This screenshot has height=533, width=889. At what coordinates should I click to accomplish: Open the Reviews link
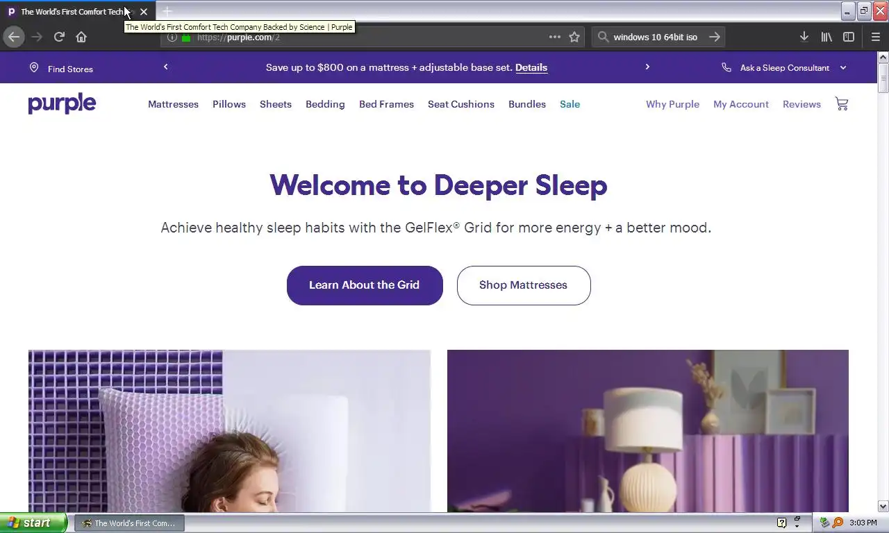(x=801, y=104)
